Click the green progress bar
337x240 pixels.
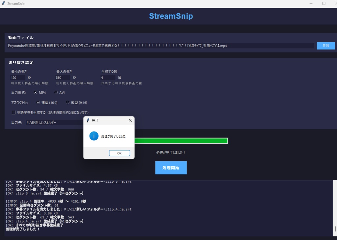(181, 140)
